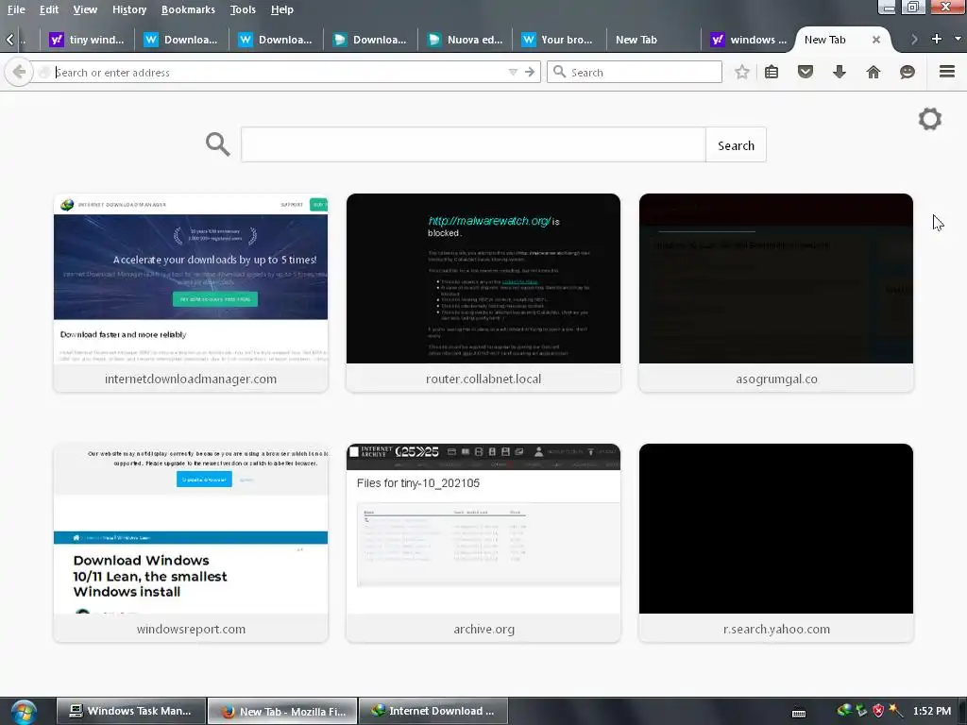Viewport: 967px width, 725px height.
Task: Switch to Internet Download Manager taskbar button
Action: click(433, 711)
